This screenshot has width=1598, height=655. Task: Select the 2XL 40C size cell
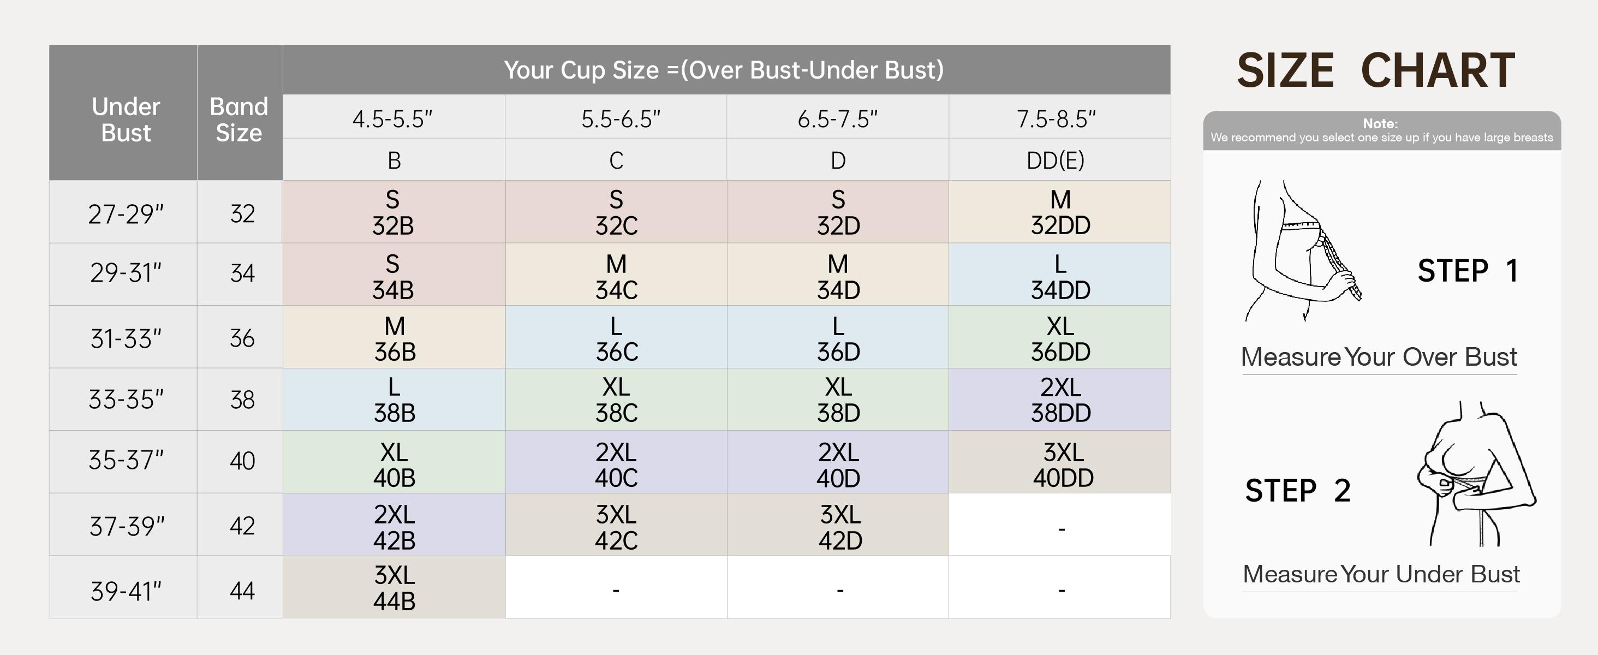(616, 464)
